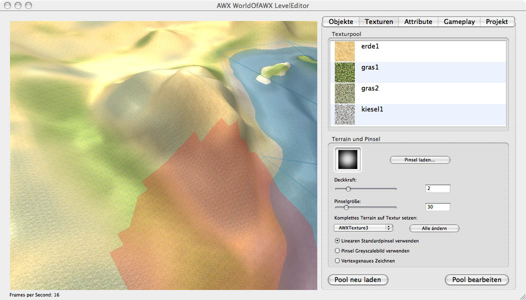Click the Pinselgröße value field

(x=437, y=207)
